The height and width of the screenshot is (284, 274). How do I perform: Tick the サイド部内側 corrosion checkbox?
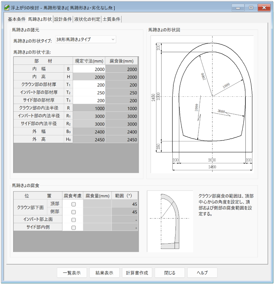pos(73,228)
